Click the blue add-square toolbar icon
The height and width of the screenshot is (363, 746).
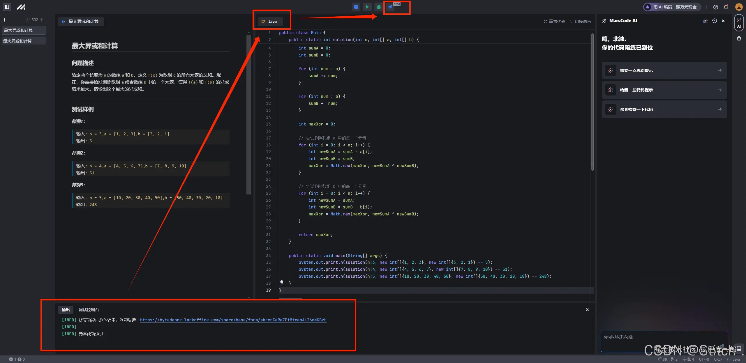click(356, 7)
